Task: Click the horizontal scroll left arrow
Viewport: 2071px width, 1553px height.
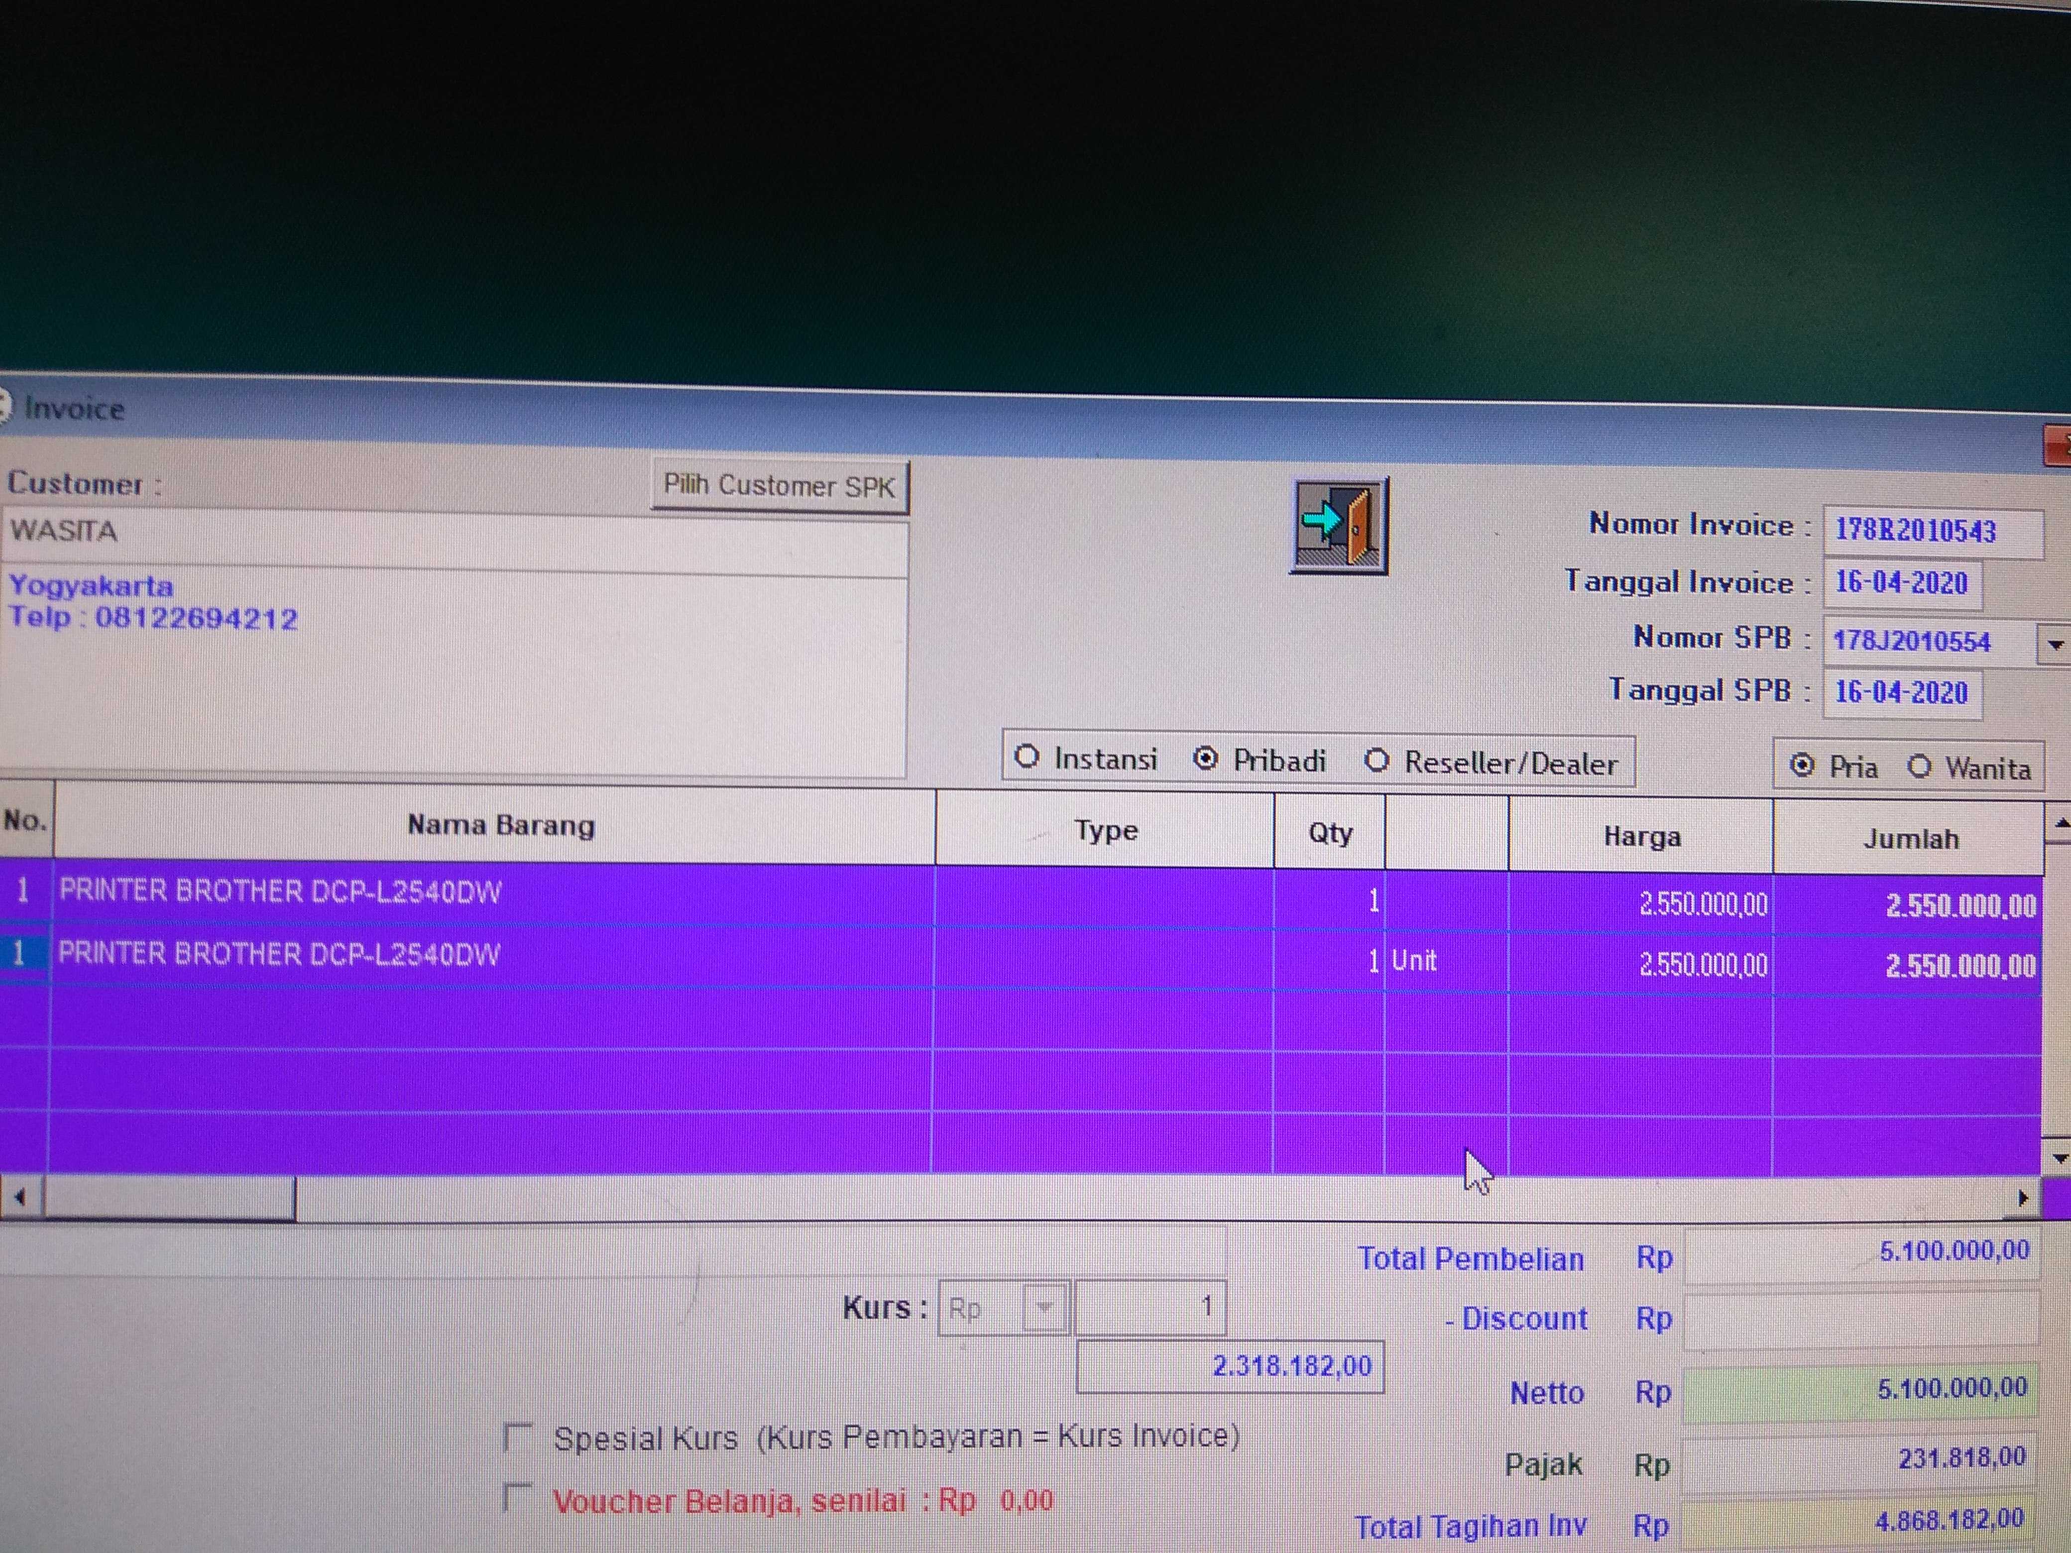Action: tap(20, 1196)
